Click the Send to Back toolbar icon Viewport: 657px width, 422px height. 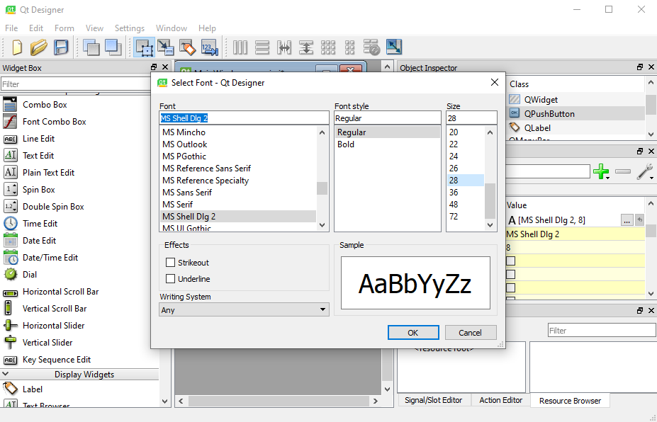[91, 47]
